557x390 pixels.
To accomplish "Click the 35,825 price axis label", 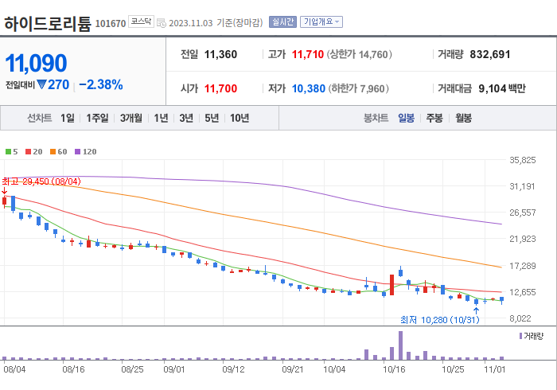I will [523, 160].
